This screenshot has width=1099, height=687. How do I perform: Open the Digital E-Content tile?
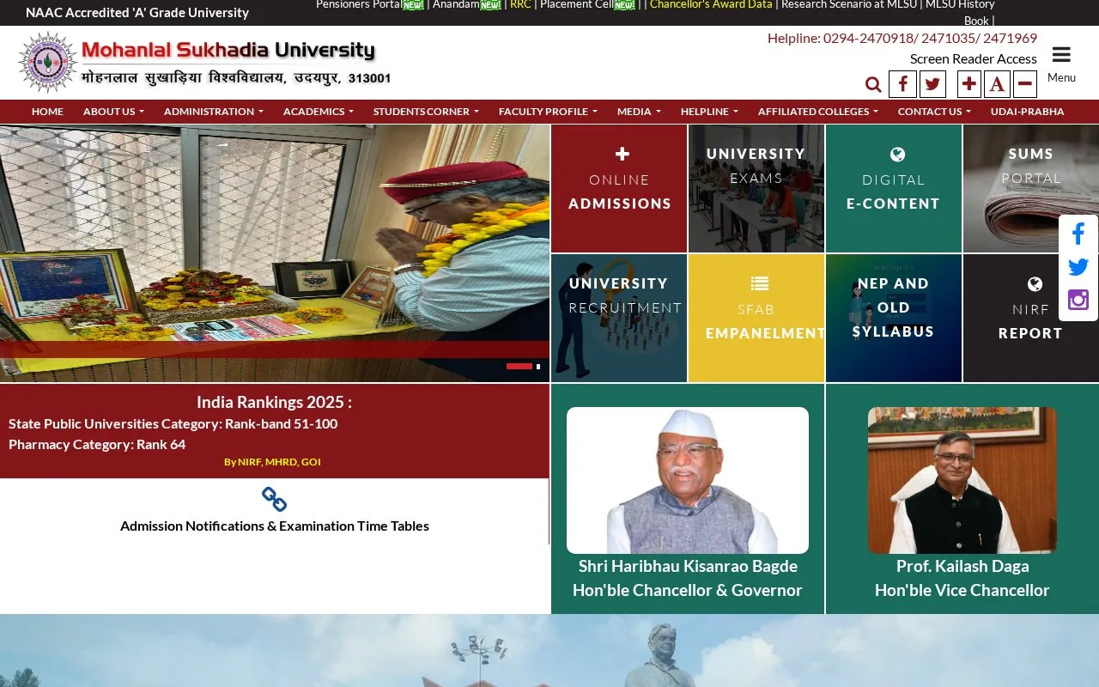coord(894,189)
